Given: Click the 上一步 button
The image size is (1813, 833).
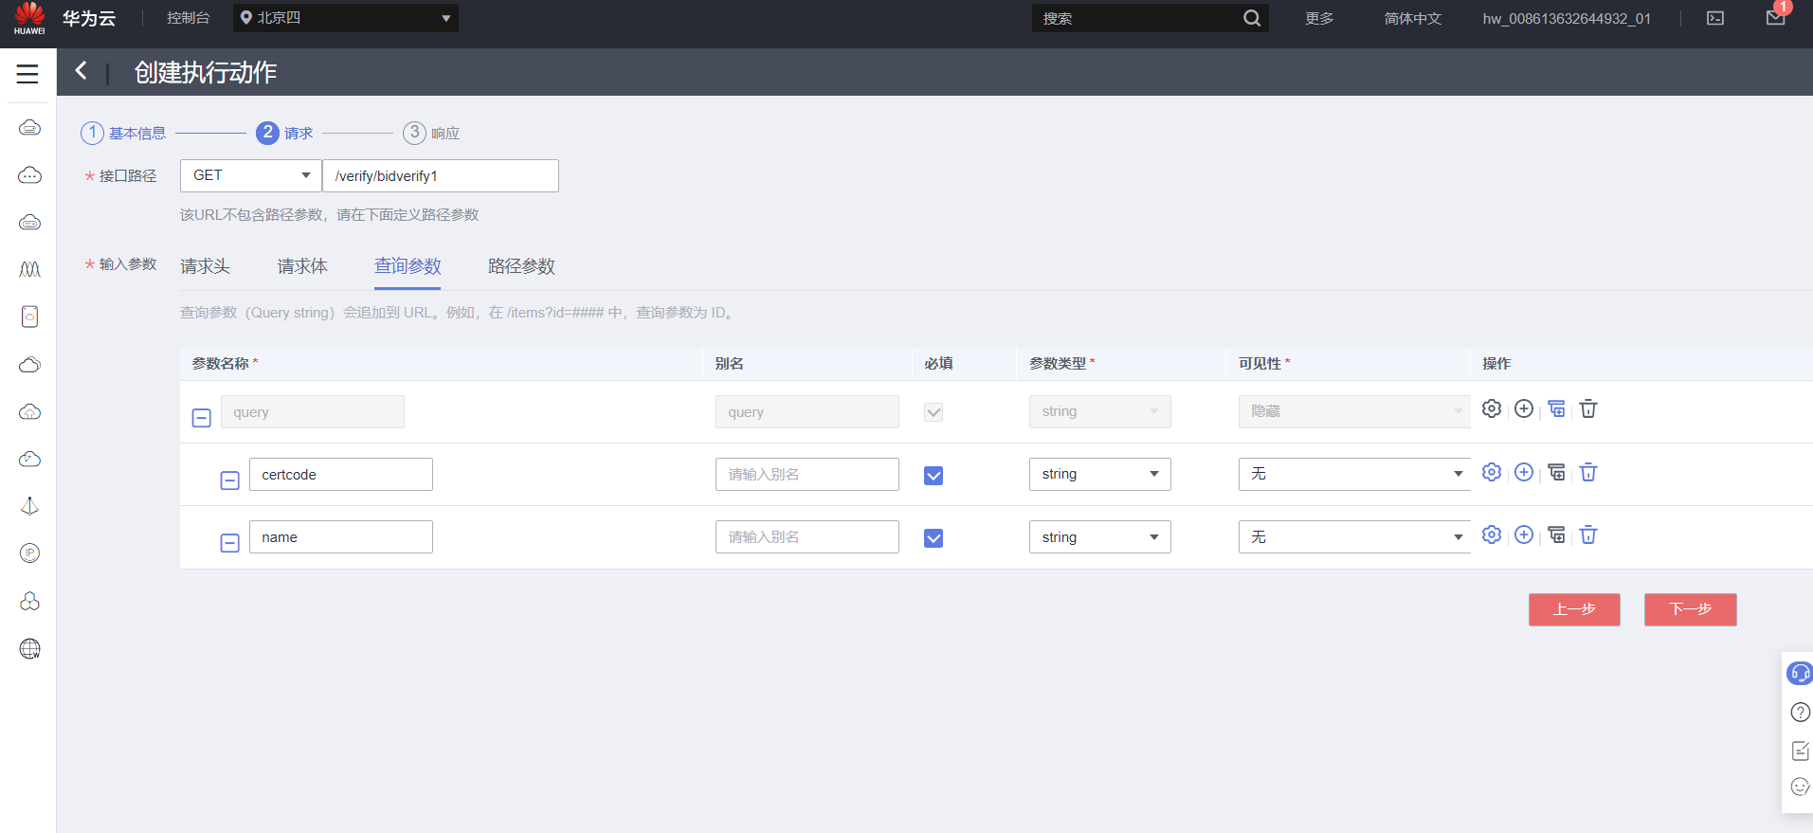Looking at the screenshot, I should click(1574, 609).
